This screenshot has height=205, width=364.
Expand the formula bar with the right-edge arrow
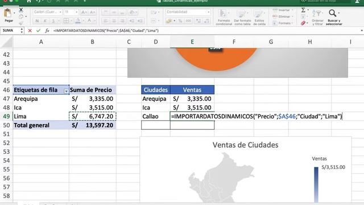[x=362, y=31]
